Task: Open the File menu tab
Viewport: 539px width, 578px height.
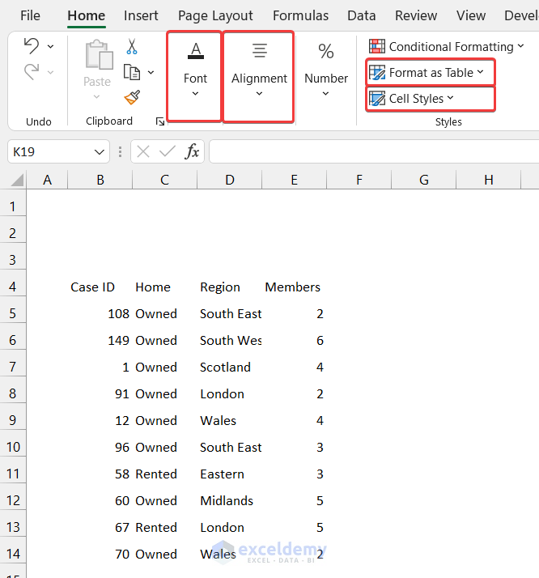Action: click(x=30, y=16)
